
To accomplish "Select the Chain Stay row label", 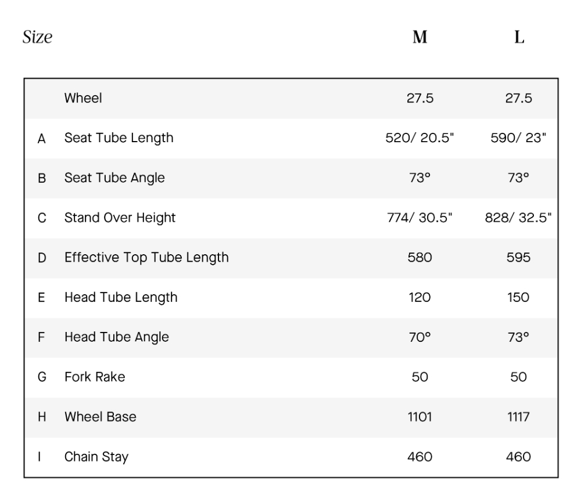I will pos(96,457).
